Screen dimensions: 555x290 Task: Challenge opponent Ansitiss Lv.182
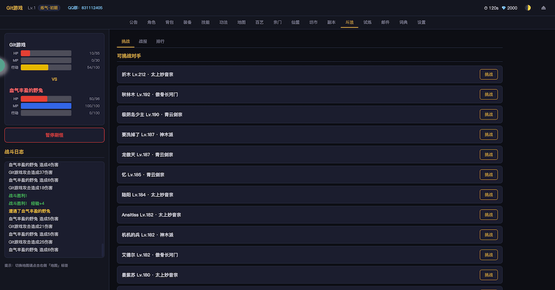(x=488, y=215)
